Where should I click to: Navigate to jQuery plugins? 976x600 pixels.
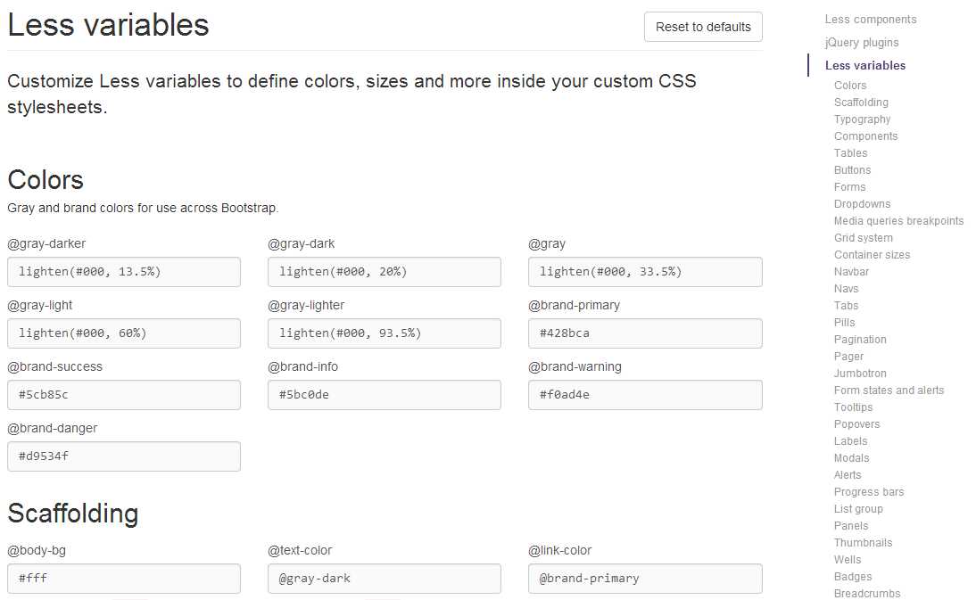[x=861, y=42]
